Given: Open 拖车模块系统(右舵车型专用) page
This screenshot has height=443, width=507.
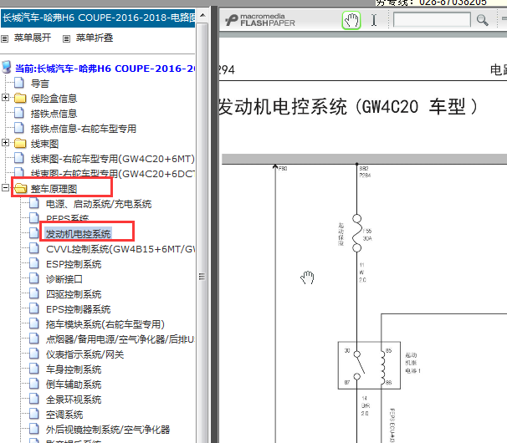Looking at the screenshot, I should coord(105,324).
